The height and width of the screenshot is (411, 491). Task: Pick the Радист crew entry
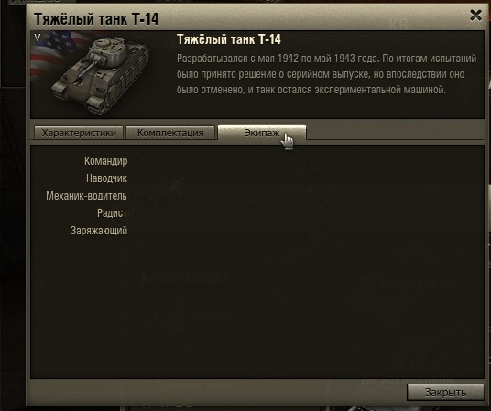click(112, 213)
